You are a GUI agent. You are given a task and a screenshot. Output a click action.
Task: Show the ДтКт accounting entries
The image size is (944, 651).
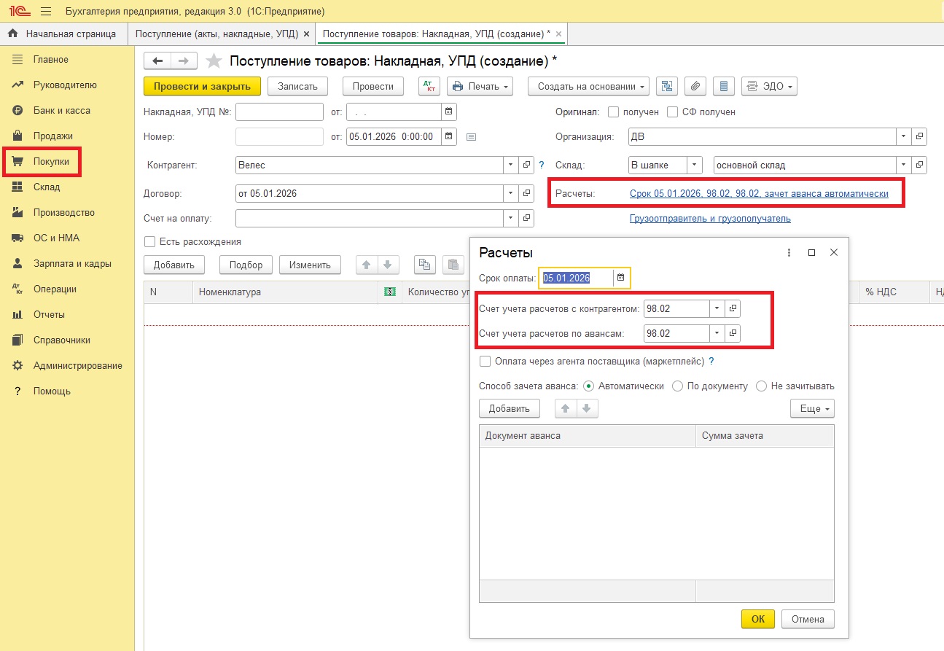click(x=429, y=86)
